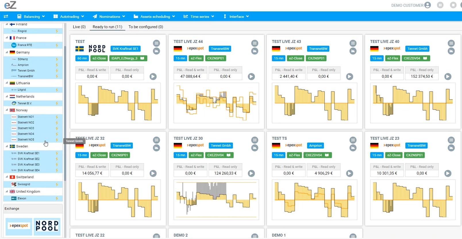Open the Balancing dropdown menu
462x239 pixels.
pyautogui.click(x=31, y=16)
